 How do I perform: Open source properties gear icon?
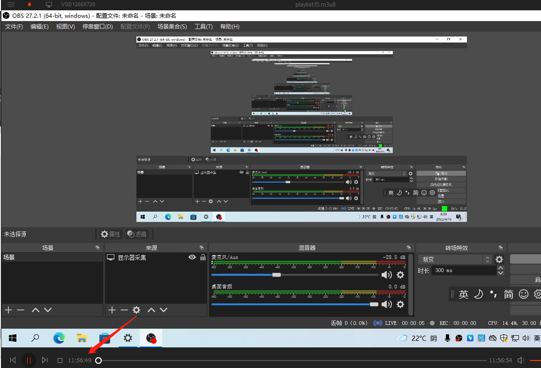pos(136,310)
